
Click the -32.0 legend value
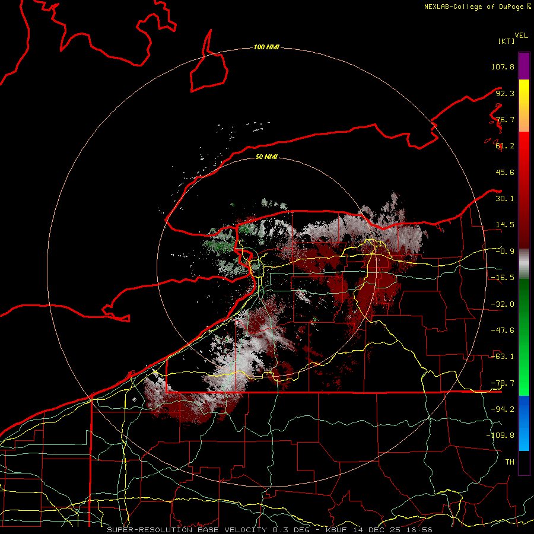click(503, 304)
